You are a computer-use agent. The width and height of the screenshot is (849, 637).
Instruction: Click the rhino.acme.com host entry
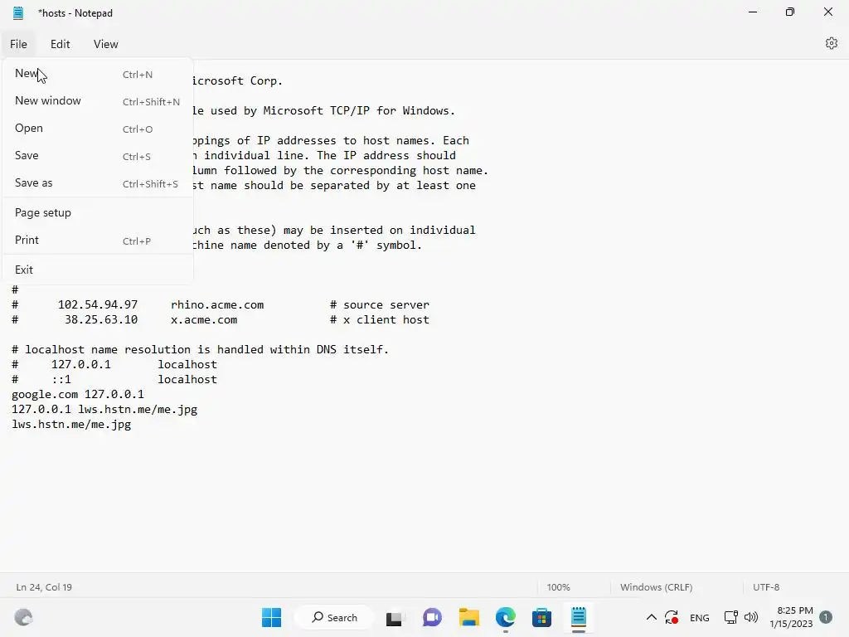pos(217,305)
